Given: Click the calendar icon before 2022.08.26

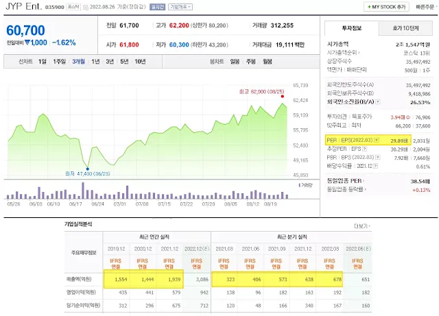Looking at the screenshot, I should (x=86, y=8).
